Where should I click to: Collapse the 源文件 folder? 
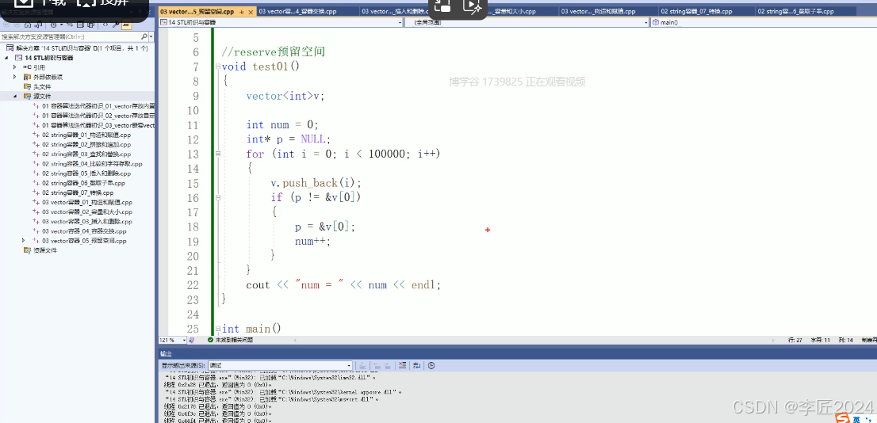click(15, 97)
